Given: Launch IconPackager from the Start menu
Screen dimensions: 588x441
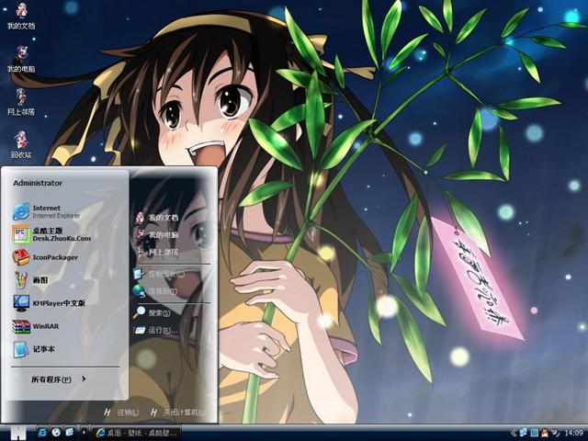Looking at the screenshot, I should pyautogui.click(x=45, y=257).
